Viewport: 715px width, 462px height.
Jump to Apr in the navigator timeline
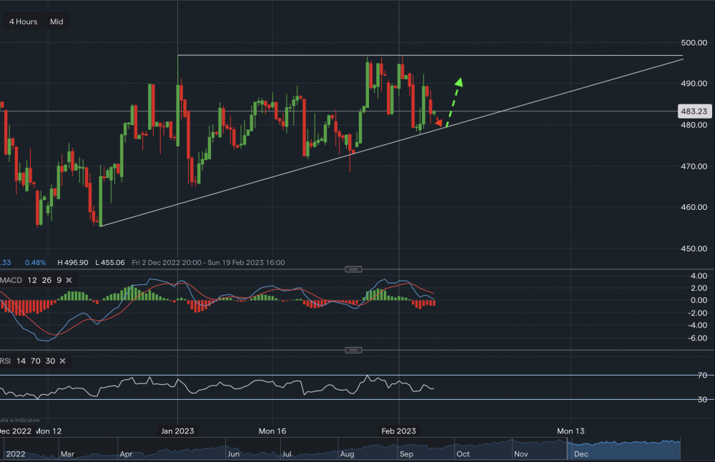pyautogui.click(x=127, y=453)
